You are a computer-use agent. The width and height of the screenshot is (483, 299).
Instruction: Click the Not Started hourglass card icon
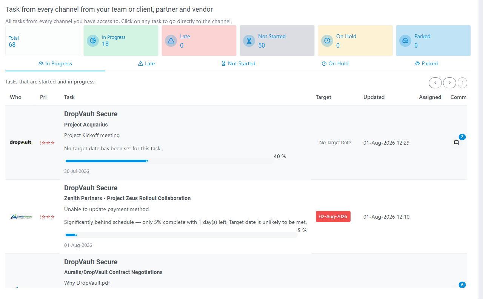(x=249, y=41)
